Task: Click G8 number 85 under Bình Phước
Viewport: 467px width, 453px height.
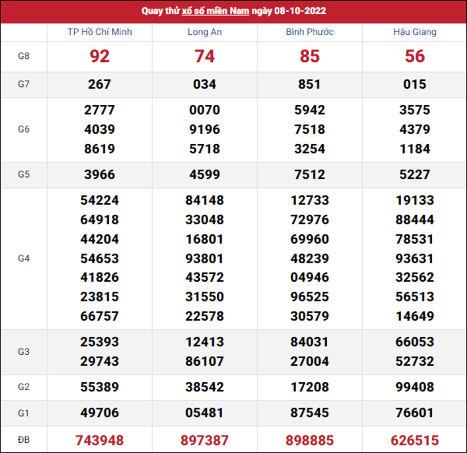Action: (x=310, y=57)
